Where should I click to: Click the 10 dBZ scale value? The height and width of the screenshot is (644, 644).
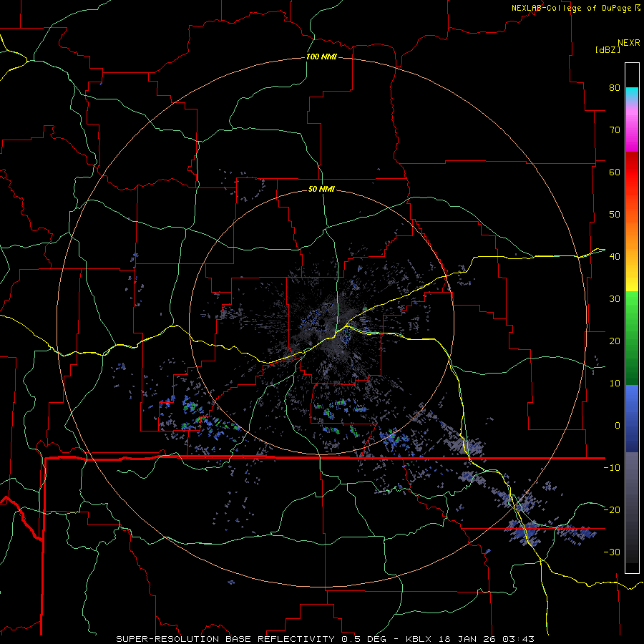pyautogui.click(x=615, y=384)
